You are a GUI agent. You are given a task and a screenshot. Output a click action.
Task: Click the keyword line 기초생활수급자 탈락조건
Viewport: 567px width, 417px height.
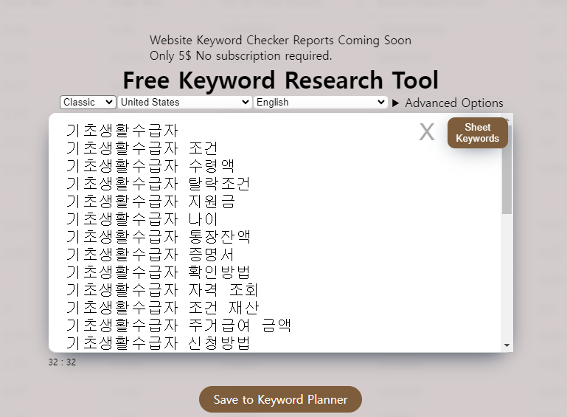158,184
